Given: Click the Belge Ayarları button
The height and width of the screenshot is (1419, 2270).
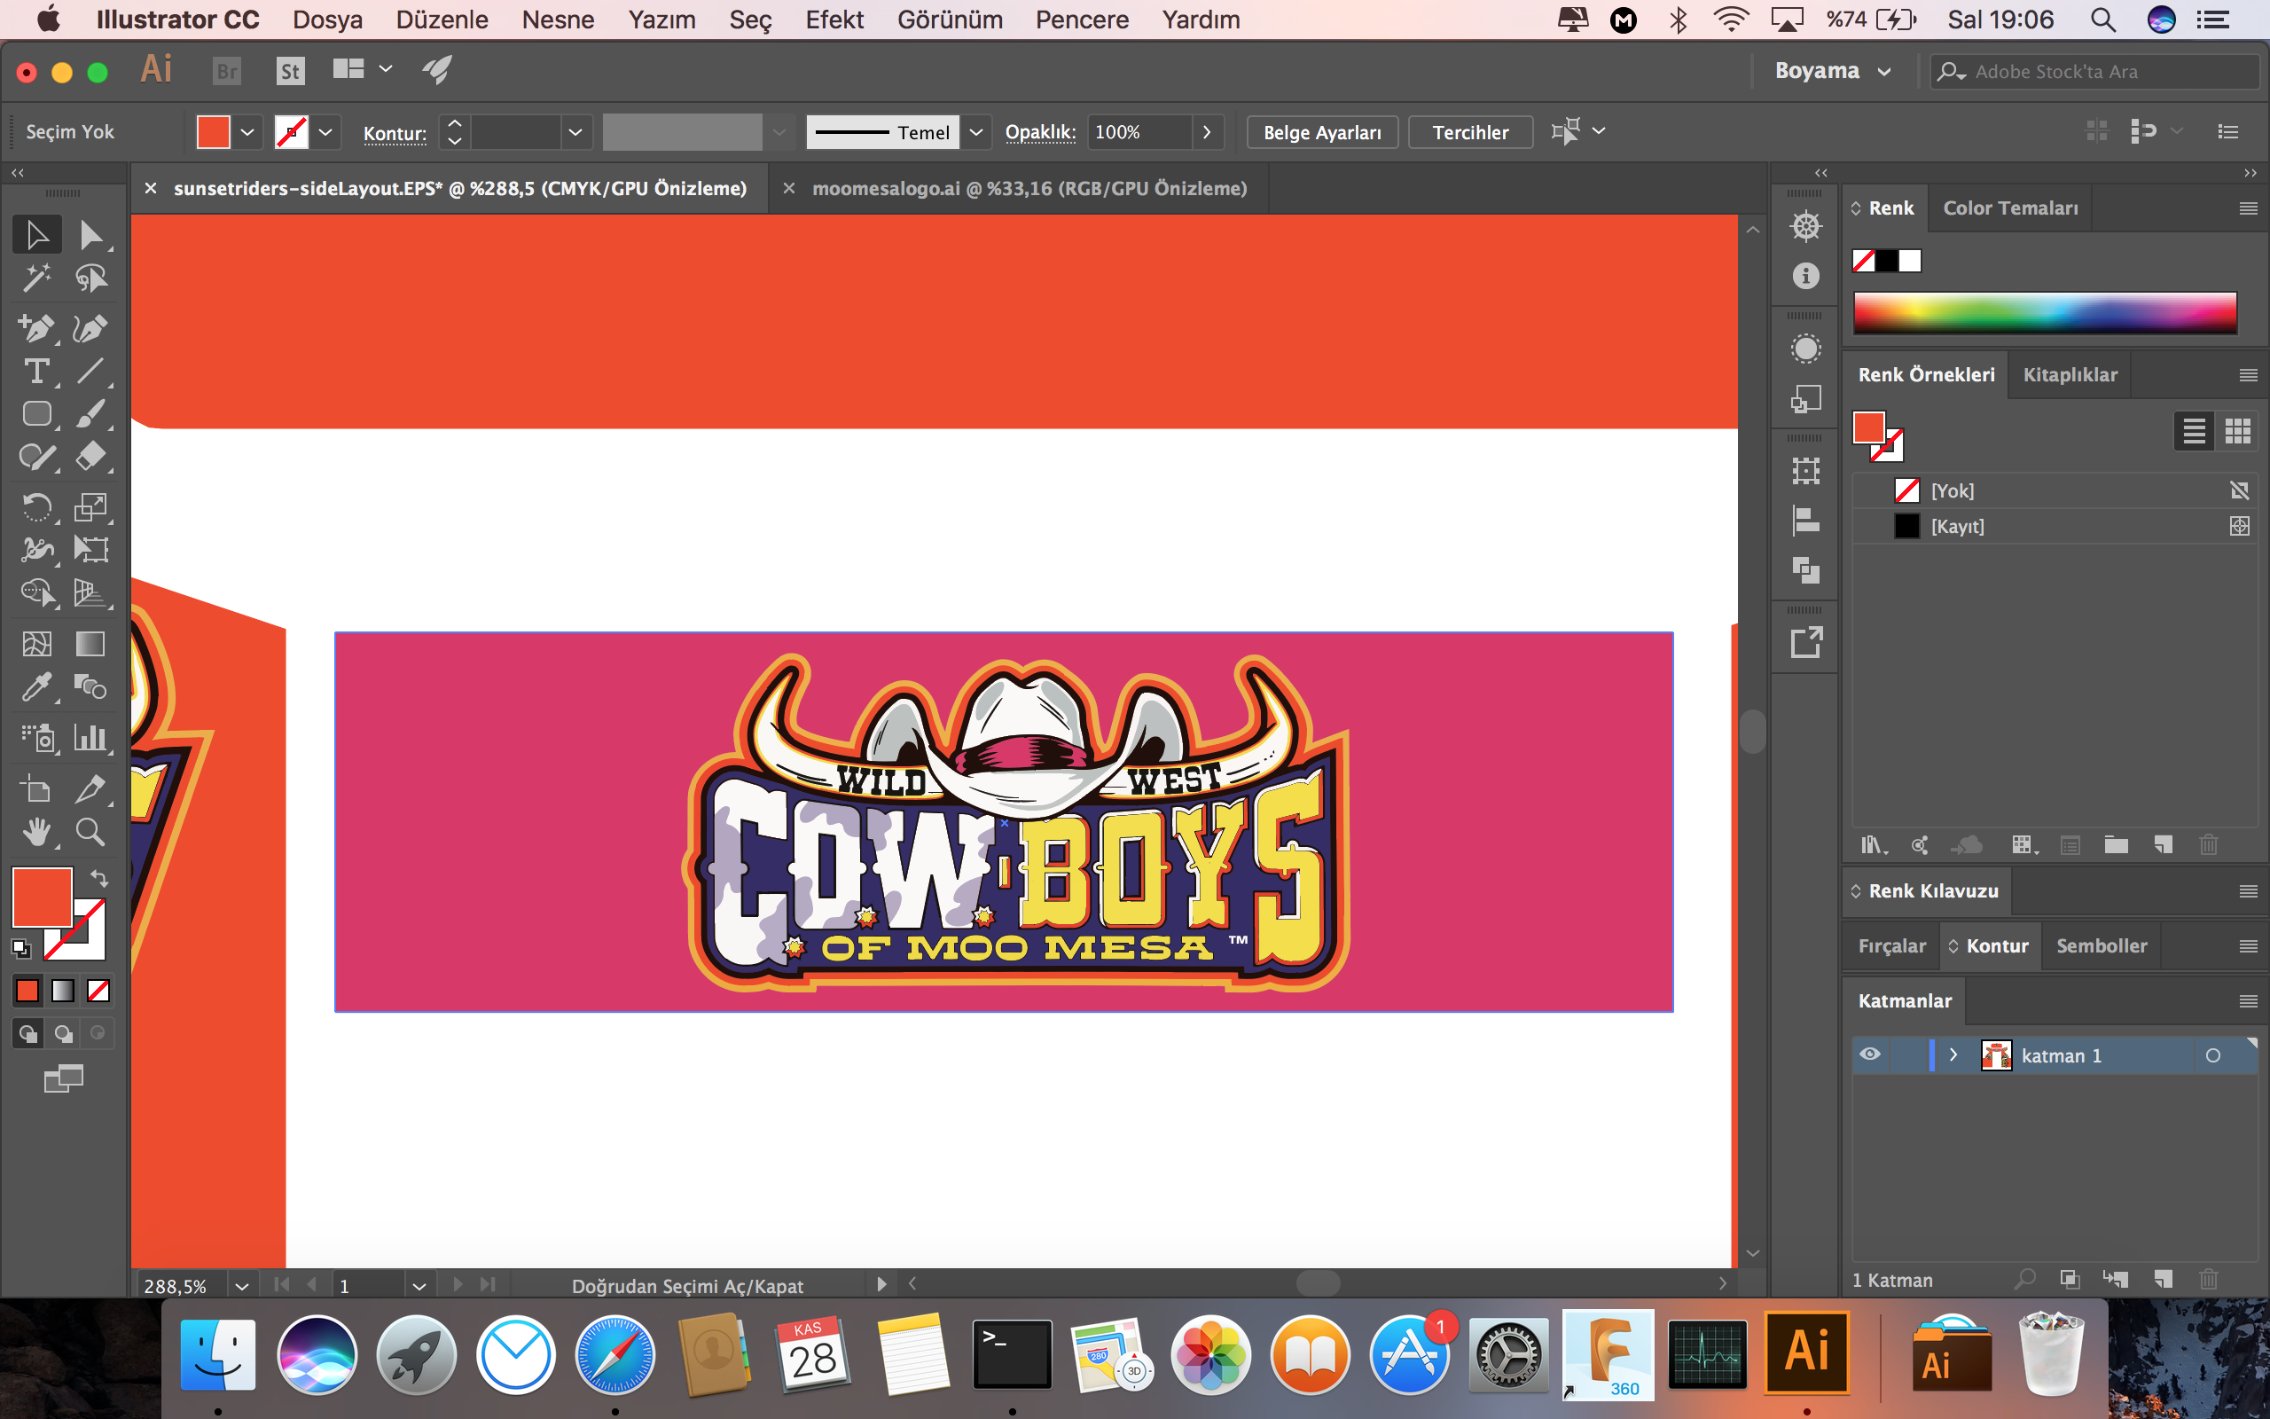Looking at the screenshot, I should click(1322, 132).
